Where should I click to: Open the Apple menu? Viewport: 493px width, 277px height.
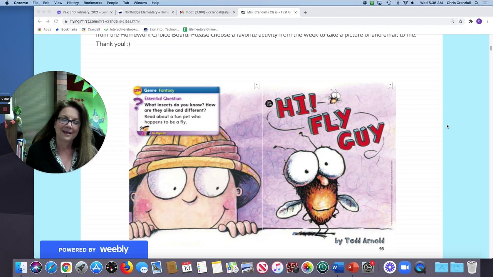(x=7, y=3)
